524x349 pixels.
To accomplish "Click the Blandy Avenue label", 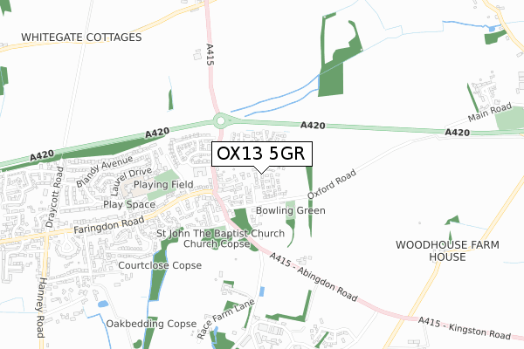I will [x=104, y=171].
